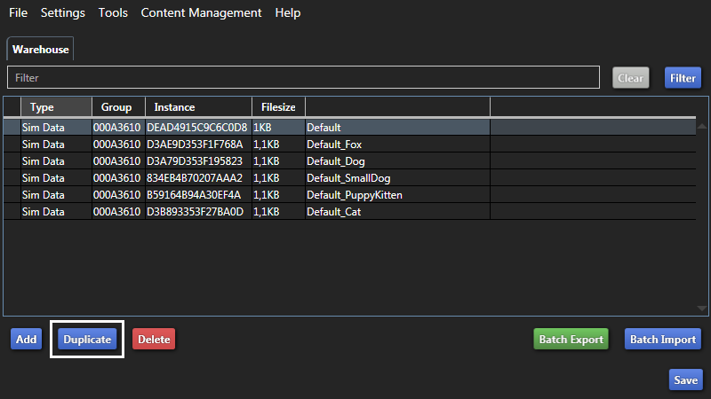711x399 pixels.
Task: Open the File menu
Action: (18, 13)
